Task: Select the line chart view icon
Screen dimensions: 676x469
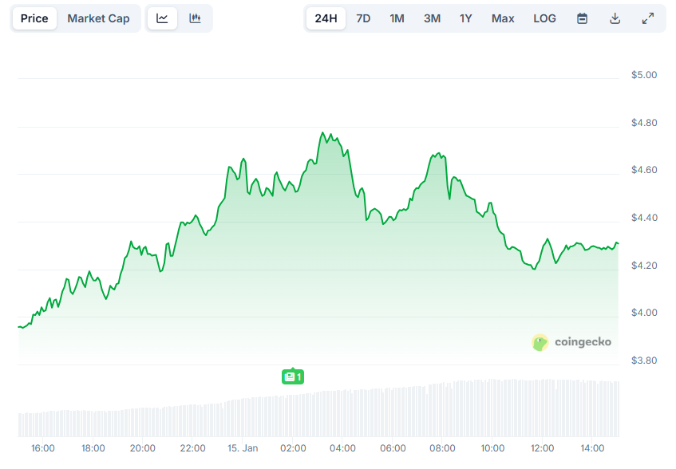Action: pyautogui.click(x=162, y=18)
